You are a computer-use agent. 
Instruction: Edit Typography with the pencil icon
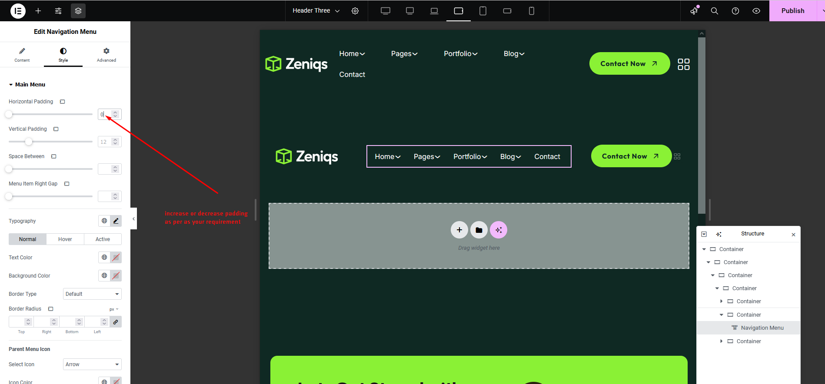click(x=116, y=221)
